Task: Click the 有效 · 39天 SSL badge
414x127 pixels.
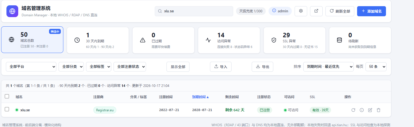Action: (320, 110)
